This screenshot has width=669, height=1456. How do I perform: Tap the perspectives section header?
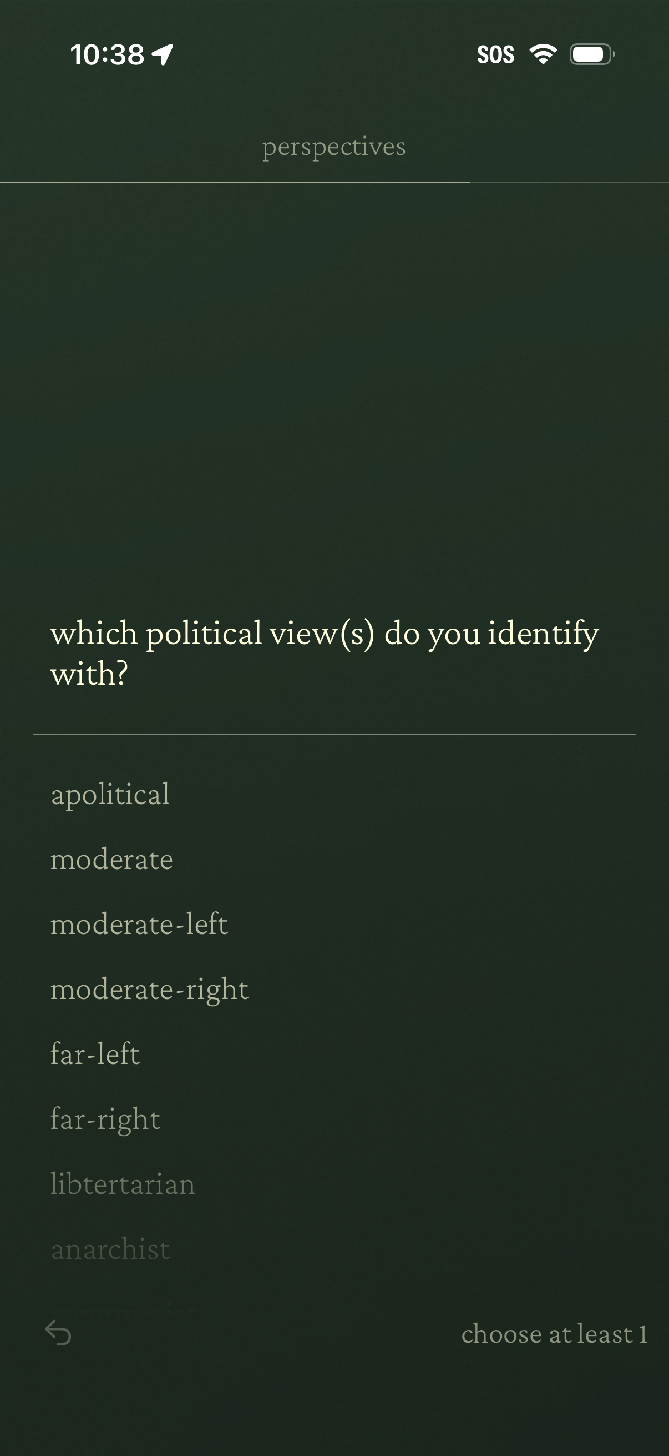pyautogui.click(x=334, y=147)
